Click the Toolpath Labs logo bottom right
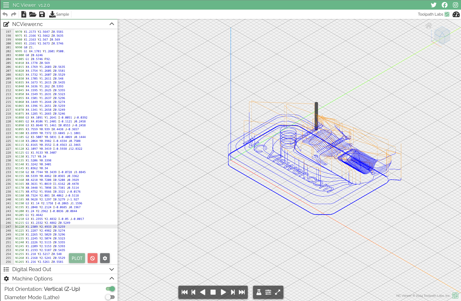Viewport: 461px width, 301px height. 455,296
